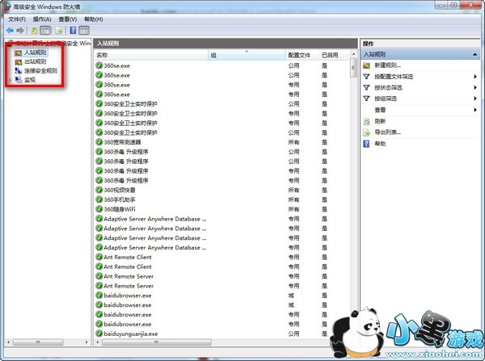Click 按状态筛选 action
The image size is (485, 361).
[x=388, y=87]
